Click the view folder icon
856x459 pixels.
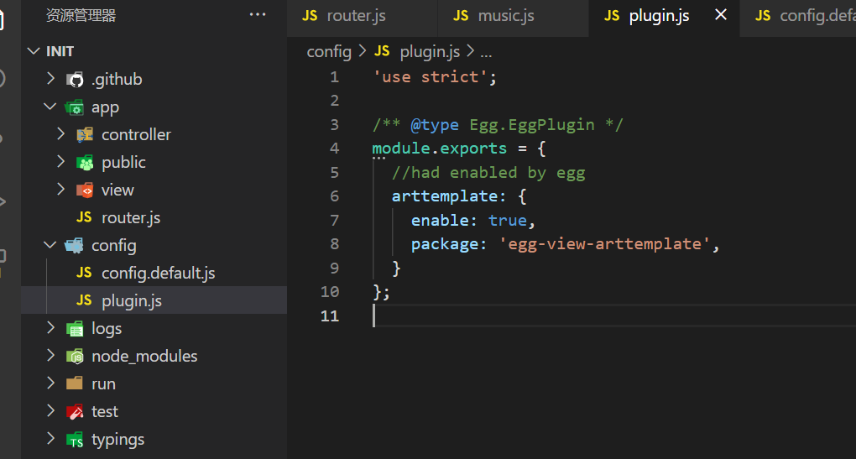85,190
